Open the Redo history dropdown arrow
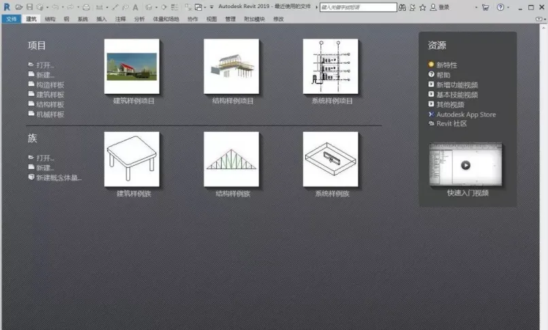 click(78, 7)
